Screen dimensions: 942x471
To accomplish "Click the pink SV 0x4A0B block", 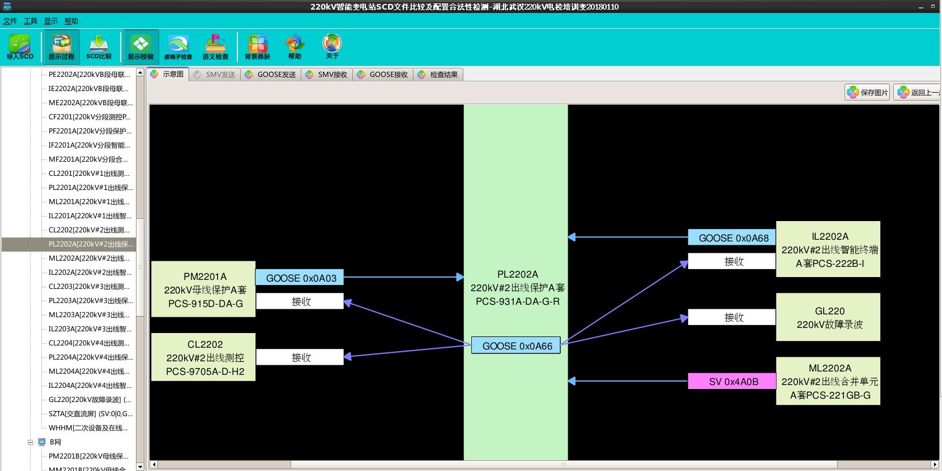I will (x=732, y=382).
